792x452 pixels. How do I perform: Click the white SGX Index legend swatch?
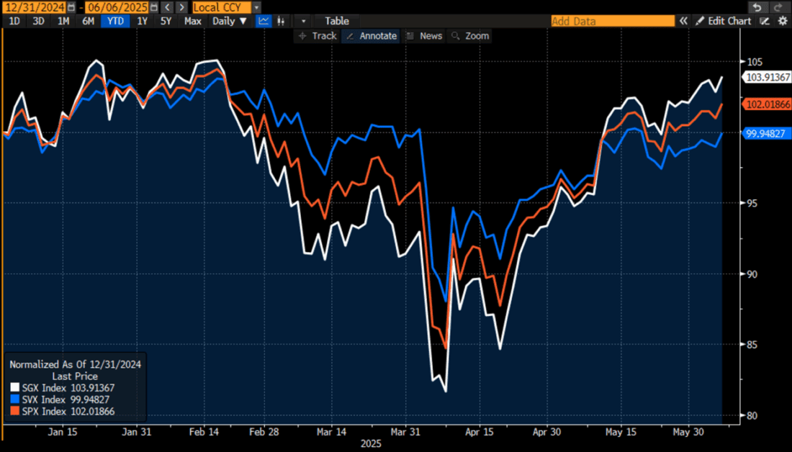[14, 388]
